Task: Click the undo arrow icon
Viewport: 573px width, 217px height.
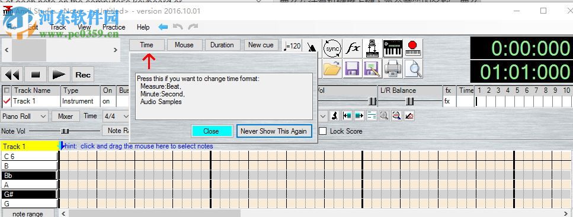Action: point(178,27)
